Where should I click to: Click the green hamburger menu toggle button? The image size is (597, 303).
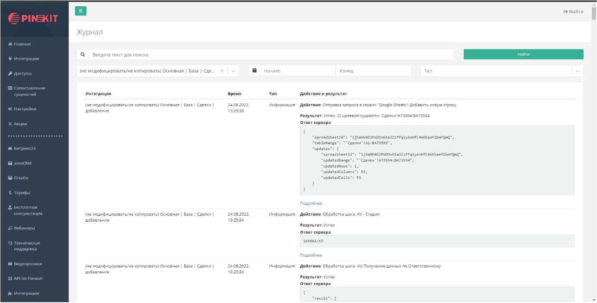pos(81,11)
